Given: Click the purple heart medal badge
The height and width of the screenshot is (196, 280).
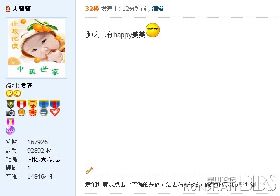Looking at the screenshot, I should [11, 127].
